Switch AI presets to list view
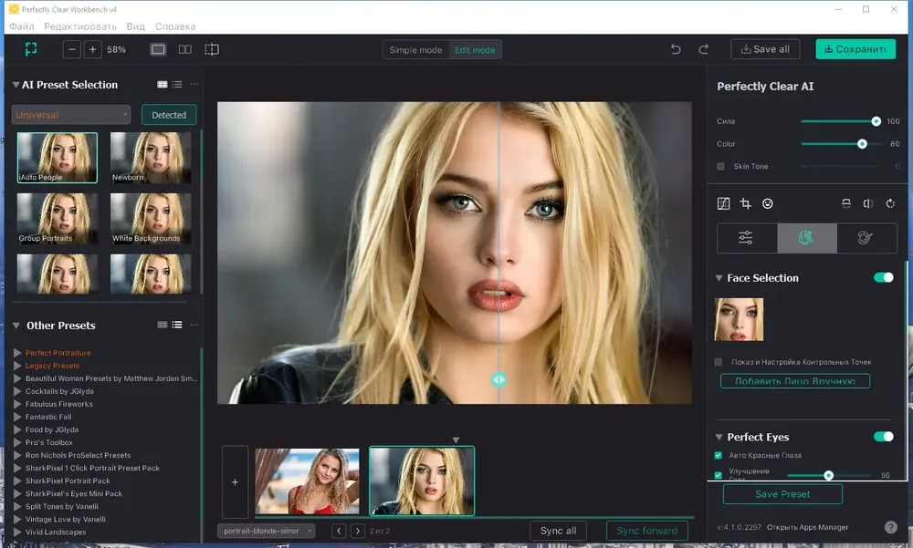Viewport: 913px width, 548px height. [177, 85]
